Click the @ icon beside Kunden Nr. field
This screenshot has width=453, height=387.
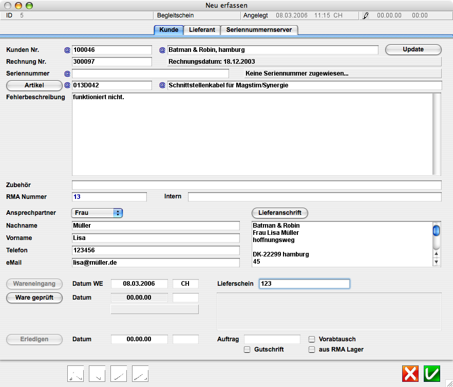click(x=67, y=50)
